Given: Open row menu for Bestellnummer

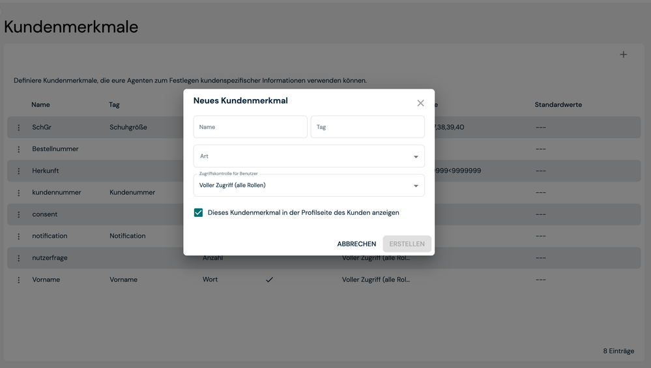Looking at the screenshot, I should click(x=19, y=149).
